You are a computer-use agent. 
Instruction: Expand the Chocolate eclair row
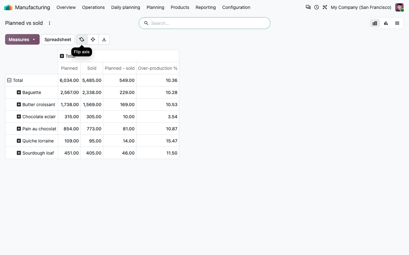click(x=19, y=117)
